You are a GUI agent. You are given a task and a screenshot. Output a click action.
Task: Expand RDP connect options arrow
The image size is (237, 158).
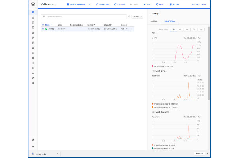pos(127,29)
